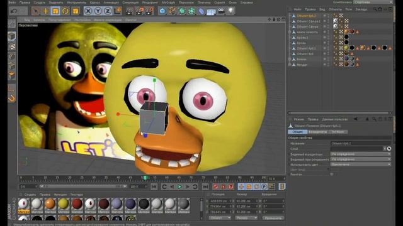Switch to the Координаты attribute tab
Viewport: 403px width, 226px height.
[318, 132]
